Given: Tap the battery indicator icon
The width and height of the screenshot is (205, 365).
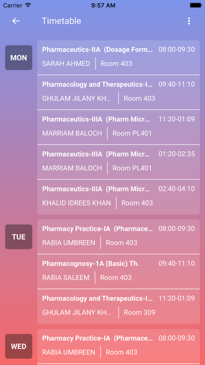Looking at the screenshot, I should tap(196, 5).
